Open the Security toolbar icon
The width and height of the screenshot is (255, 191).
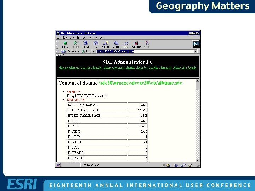[x=136, y=44]
